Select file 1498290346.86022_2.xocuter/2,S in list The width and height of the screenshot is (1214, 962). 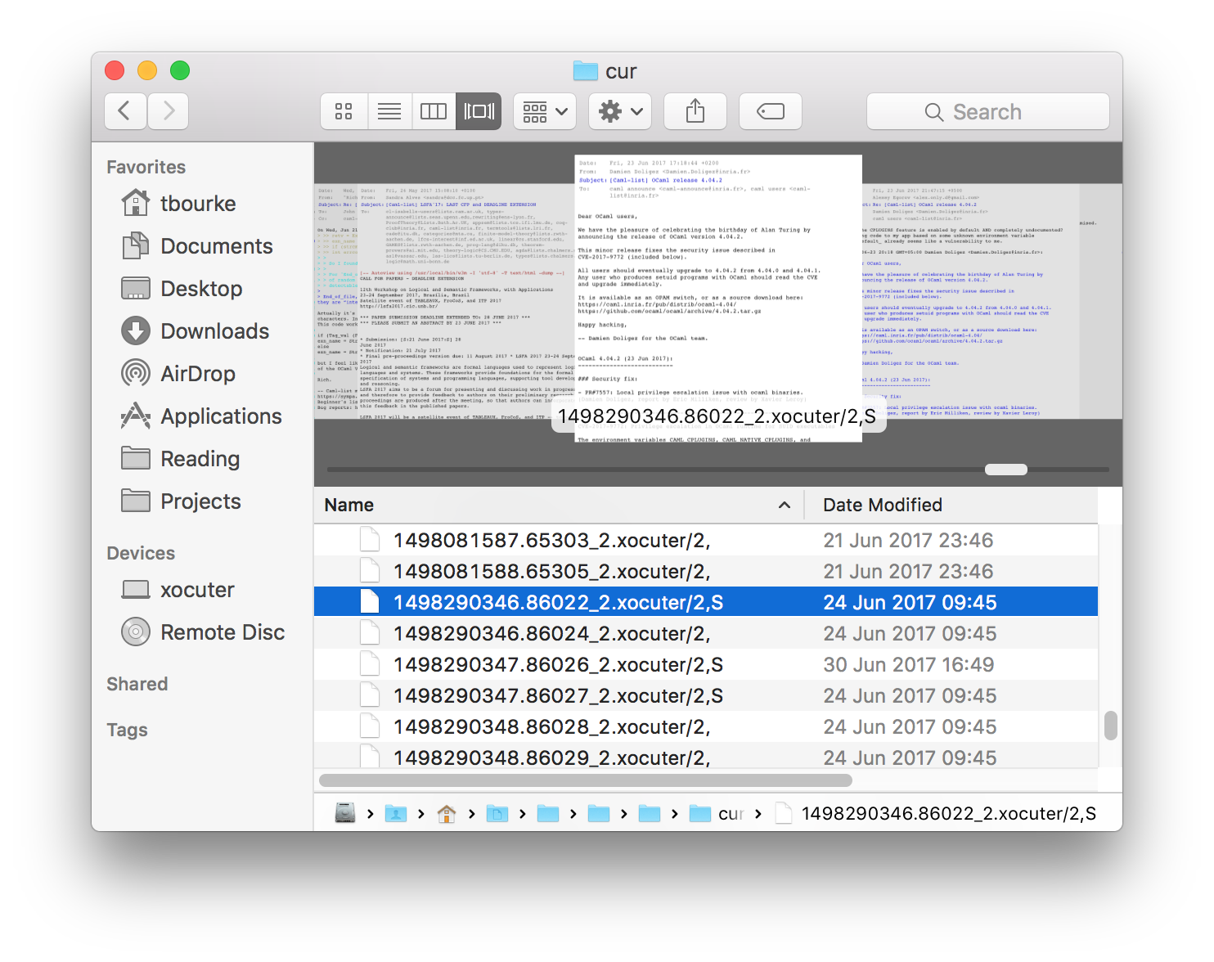tap(706, 602)
